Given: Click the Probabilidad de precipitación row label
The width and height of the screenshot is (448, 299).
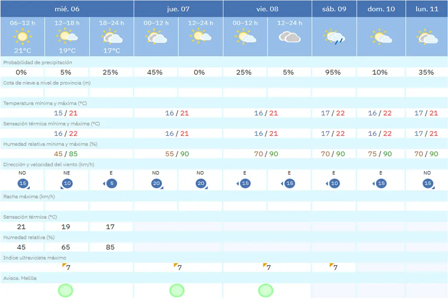Looking at the screenshot, I should pos(38,62).
